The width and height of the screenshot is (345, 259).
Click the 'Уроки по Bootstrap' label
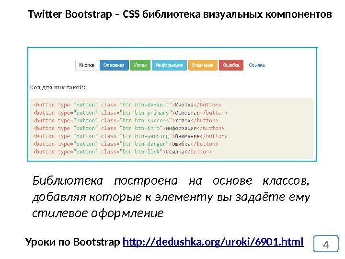coord(73,242)
